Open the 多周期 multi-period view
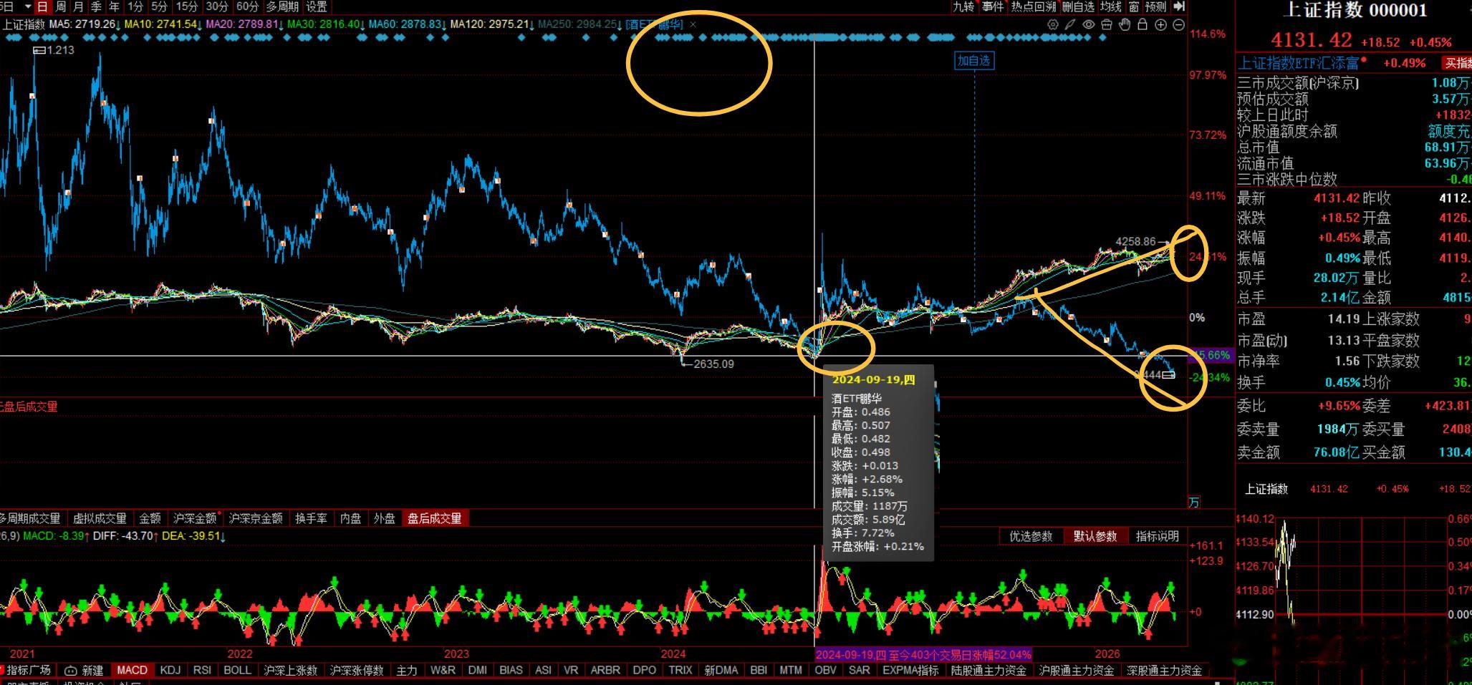 click(282, 6)
